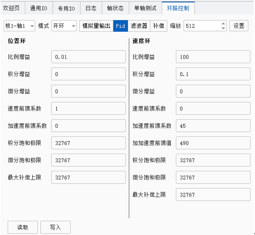Switch to the 专用IO tab
The height and width of the screenshot is (235, 255).
[x=67, y=8]
